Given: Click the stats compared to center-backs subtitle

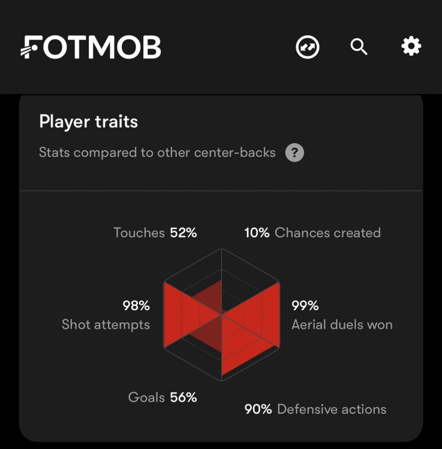Looking at the screenshot, I should click(x=157, y=153).
